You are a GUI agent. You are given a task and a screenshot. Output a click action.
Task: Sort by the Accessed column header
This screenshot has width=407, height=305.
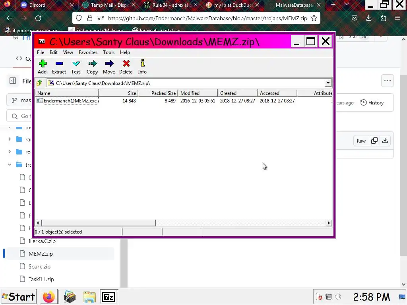[277, 93]
